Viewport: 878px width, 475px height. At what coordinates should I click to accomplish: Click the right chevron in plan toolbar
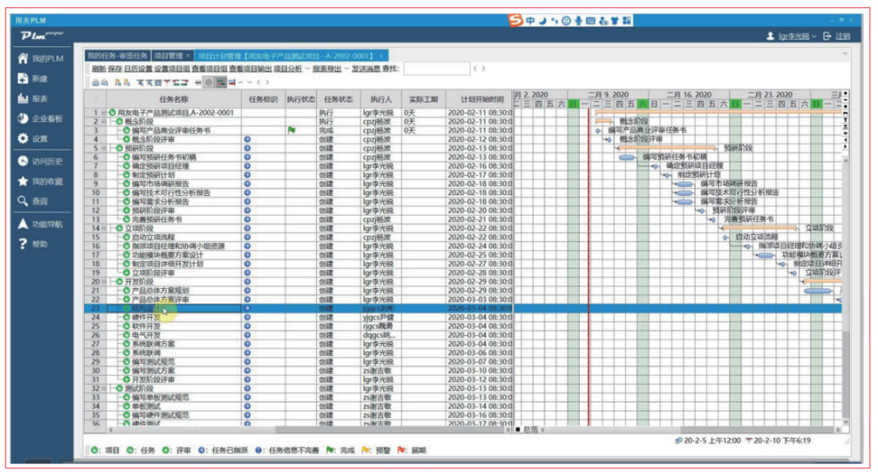coord(267,82)
